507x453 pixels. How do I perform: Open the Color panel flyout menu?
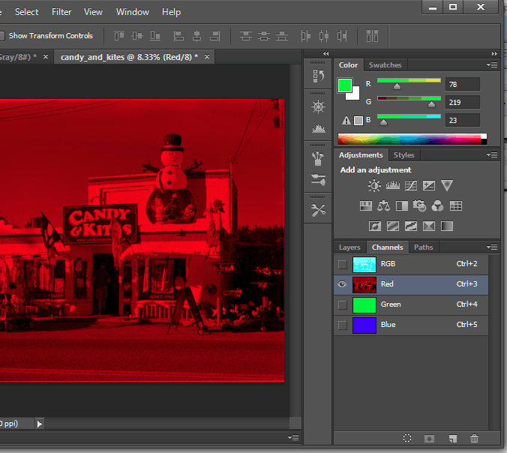[x=492, y=65]
